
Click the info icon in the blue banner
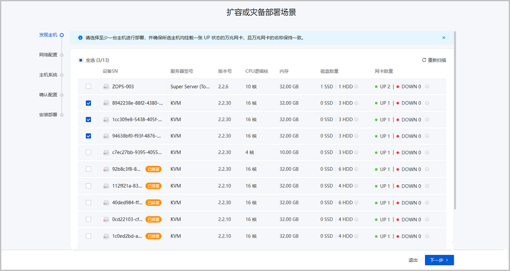[80, 38]
